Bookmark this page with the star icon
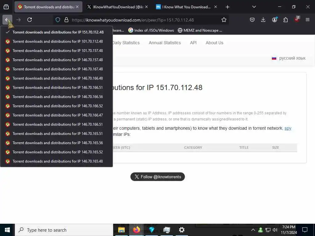This screenshot has width=315, height=236. (224, 20)
